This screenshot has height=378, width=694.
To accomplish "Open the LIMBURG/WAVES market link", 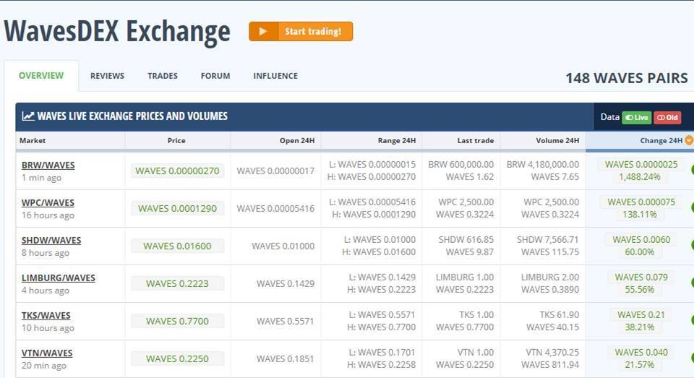I will (59, 278).
